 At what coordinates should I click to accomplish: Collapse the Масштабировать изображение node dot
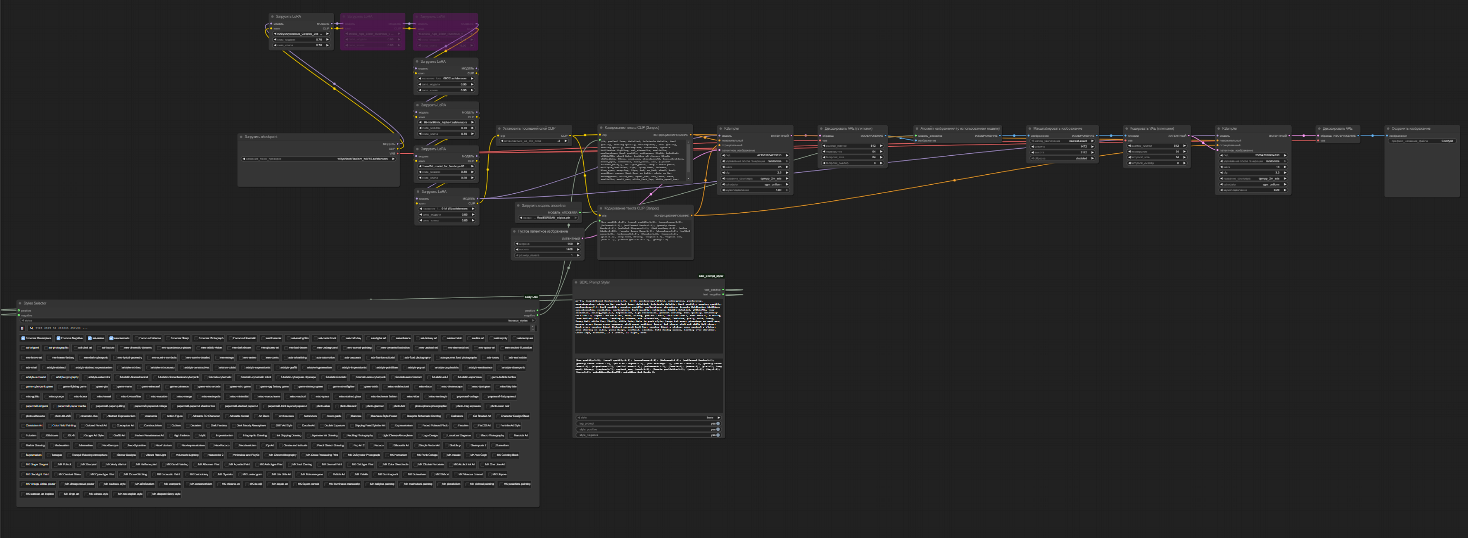(x=1030, y=129)
